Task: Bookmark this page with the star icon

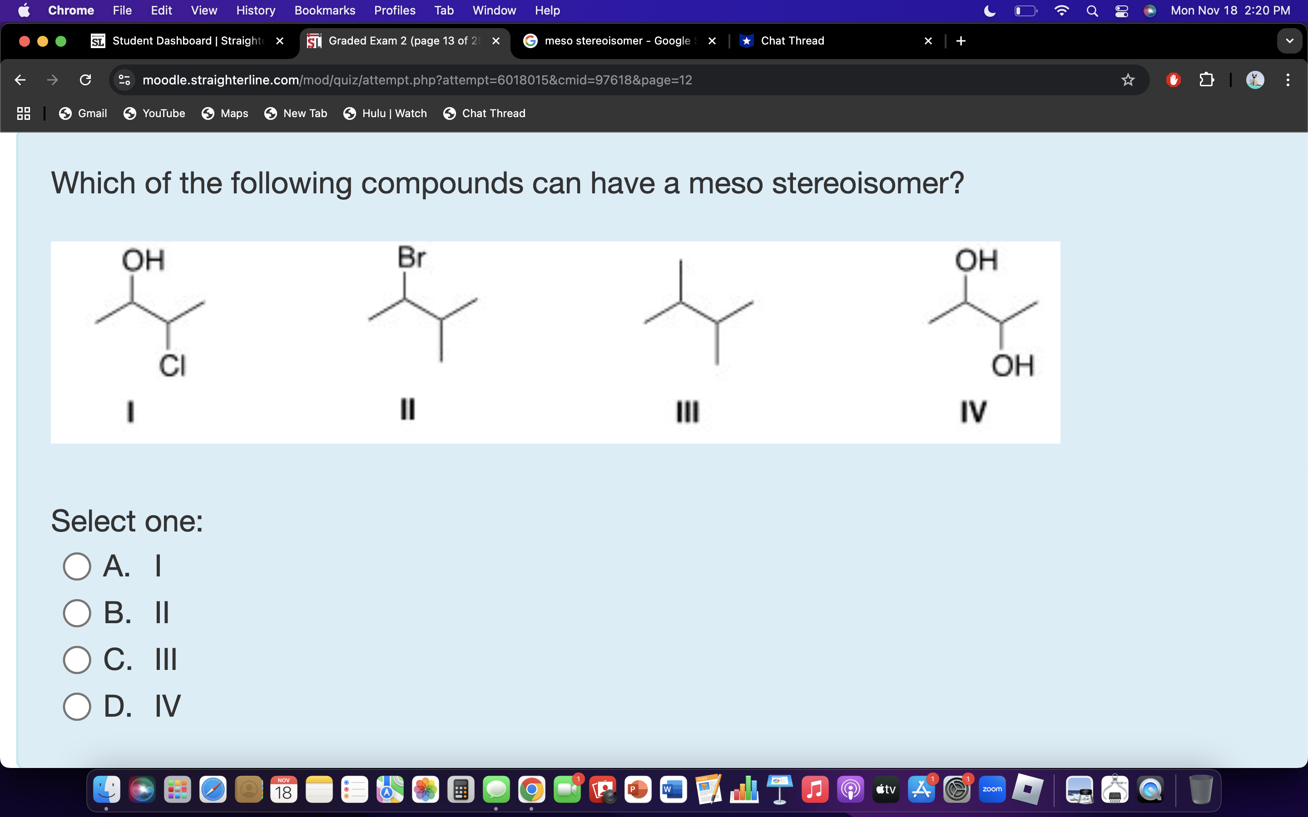Action: click(x=1128, y=80)
